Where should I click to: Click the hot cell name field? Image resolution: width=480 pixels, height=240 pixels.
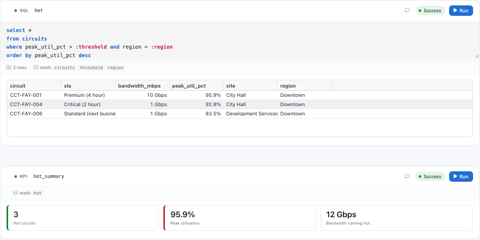(x=39, y=10)
